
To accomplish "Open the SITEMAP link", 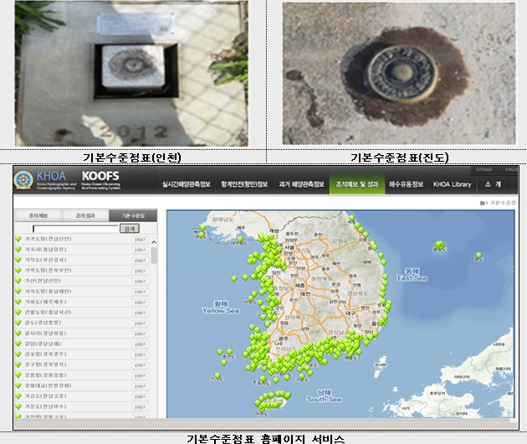I will click(484, 170).
